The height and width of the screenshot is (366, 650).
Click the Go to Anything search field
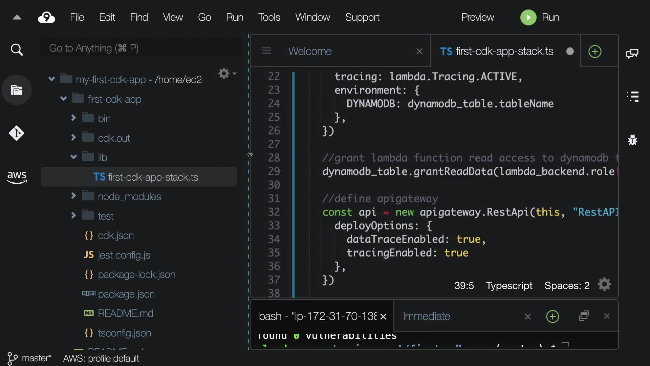click(140, 48)
